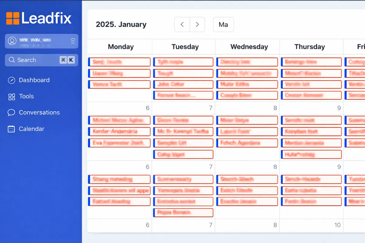Viewport: 365px width, 243px height.
Task: Go to the previous month
Action: click(x=182, y=25)
